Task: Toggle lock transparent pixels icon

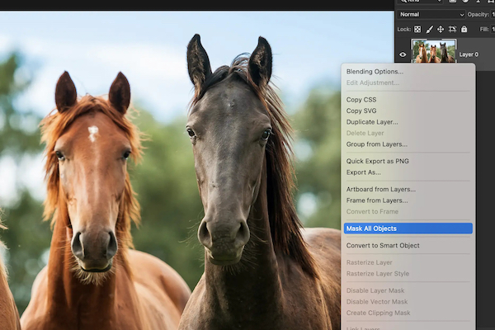Action: (417, 30)
